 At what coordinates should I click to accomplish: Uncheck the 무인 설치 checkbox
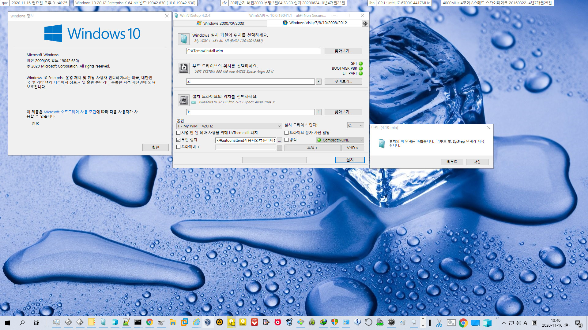pos(179,140)
